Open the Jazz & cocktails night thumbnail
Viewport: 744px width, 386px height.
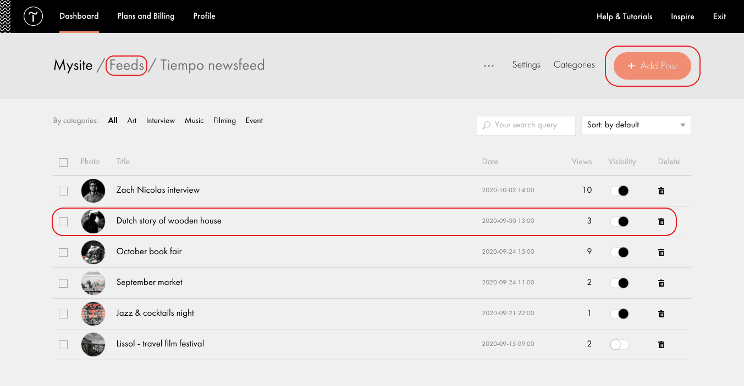[x=93, y=314]
